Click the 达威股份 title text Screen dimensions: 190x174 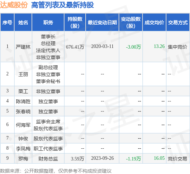click(14, 5)
